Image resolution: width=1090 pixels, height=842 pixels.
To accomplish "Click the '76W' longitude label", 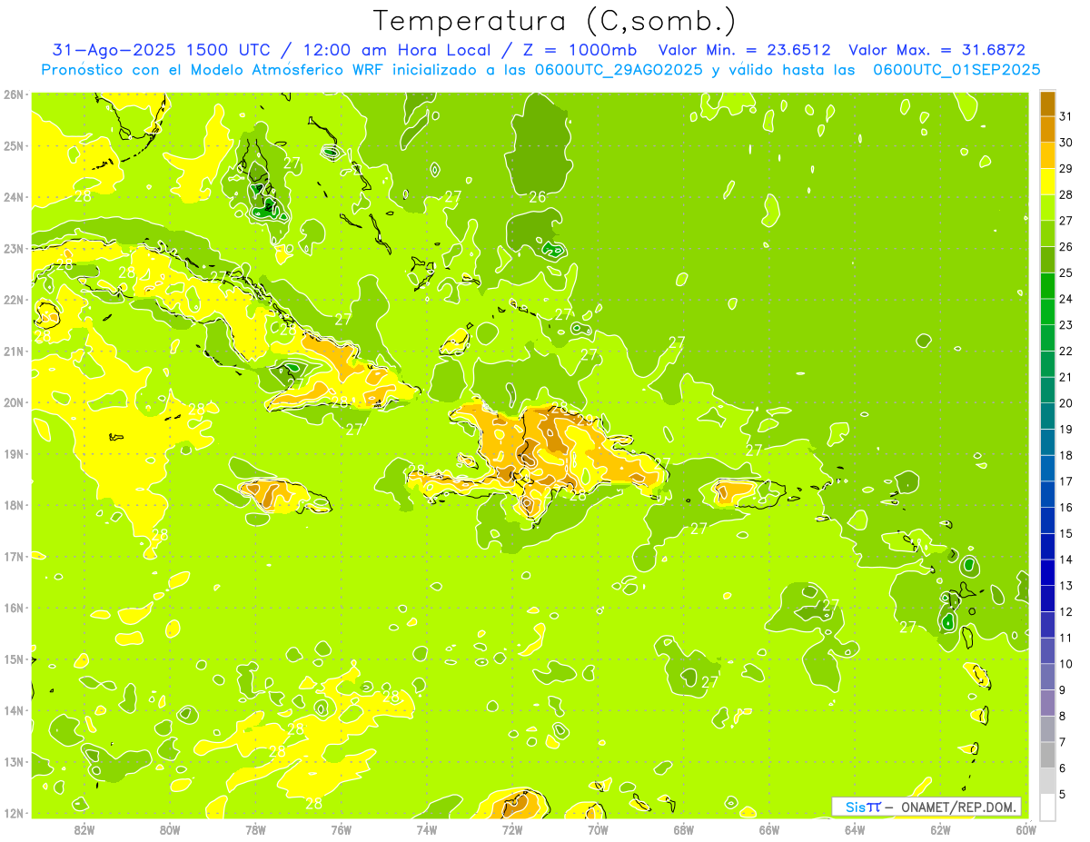I will click(x=341, y=829).
